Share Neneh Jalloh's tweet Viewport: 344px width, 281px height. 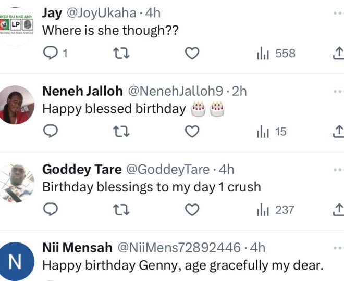[x=338, y=132]
